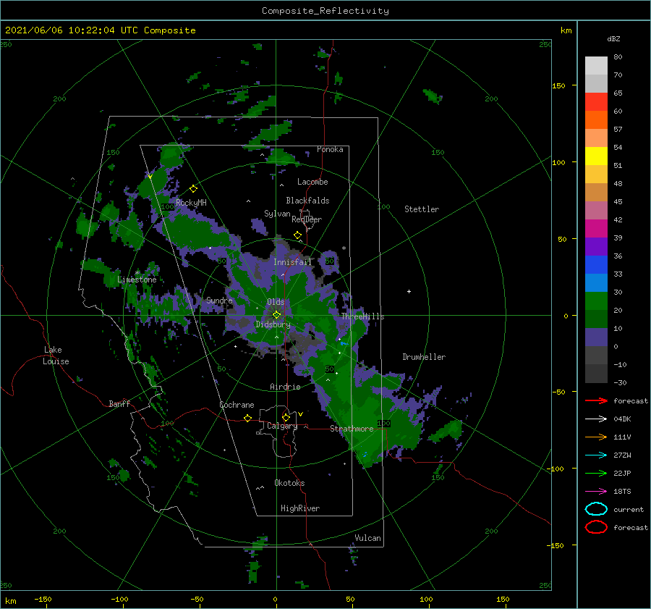Click the HighRiver city label
651x609 pixels.
point(300,508)
